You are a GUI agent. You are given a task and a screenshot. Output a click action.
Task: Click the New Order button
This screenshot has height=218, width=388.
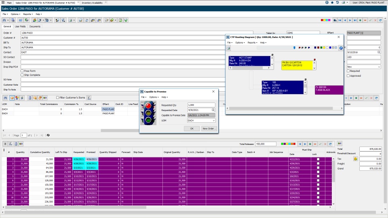tap(209, 128)
